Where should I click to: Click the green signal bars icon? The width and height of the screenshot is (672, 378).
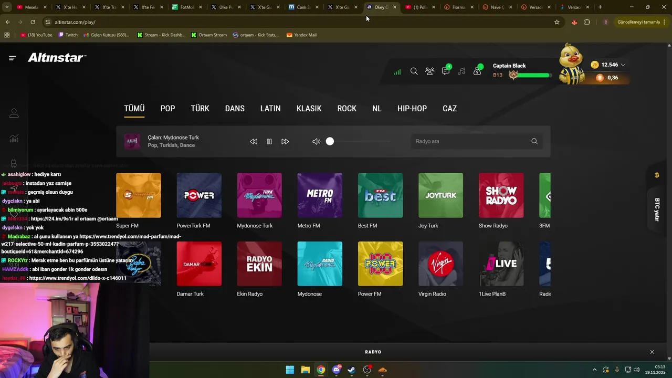pos(397,72)
